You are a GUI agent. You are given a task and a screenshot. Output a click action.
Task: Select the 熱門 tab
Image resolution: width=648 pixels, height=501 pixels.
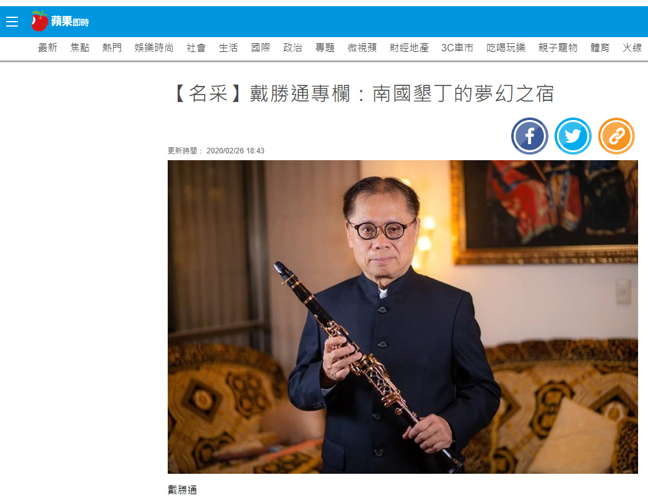click(x=112, y=48)
